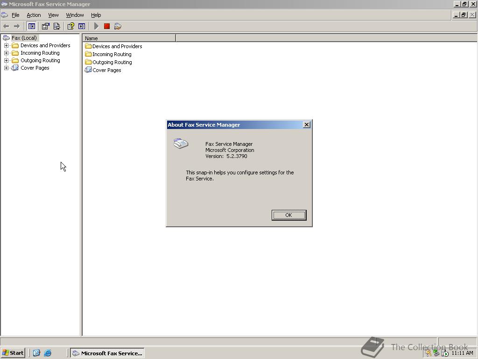
Task: Select Devices and Providers text in list
Action: click(x=117, y=46)
